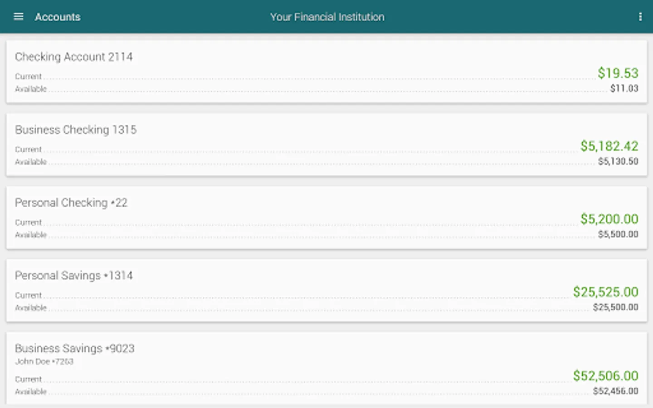Tap the $52,456.00 available balance
The width and height of the screenshot is (653, 408).
[x=615, y=391]
